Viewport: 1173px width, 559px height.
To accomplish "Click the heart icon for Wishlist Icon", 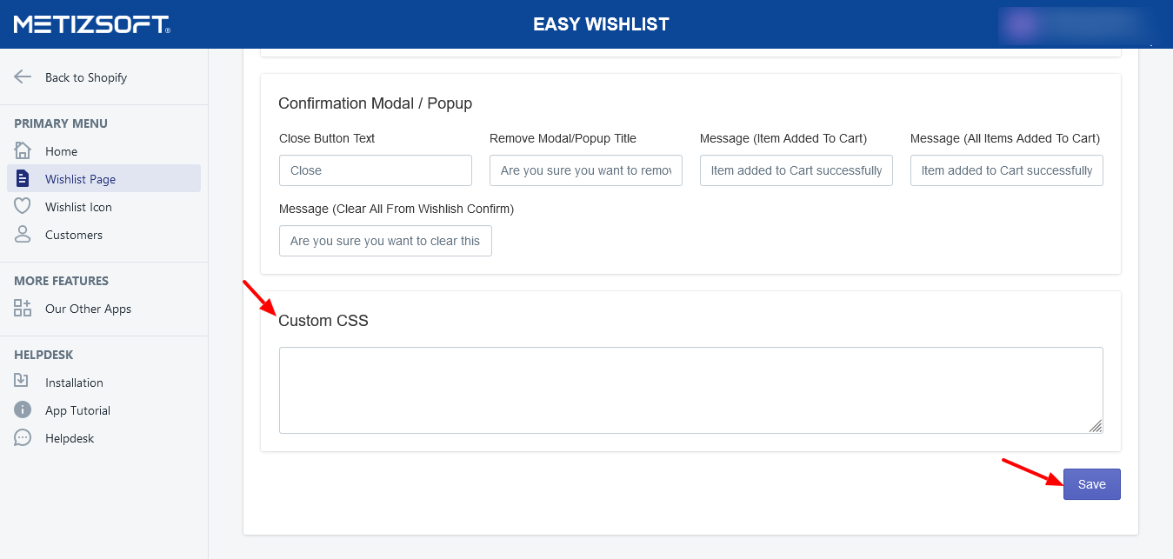I will point(23,207).
